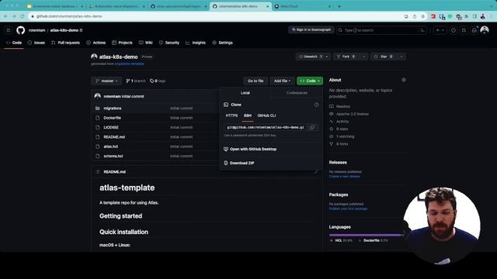The width and height of the screenshot is (497, 279).
Task: Expand the Unwatch notifications dropdown arrow
Action: [327, 57]
